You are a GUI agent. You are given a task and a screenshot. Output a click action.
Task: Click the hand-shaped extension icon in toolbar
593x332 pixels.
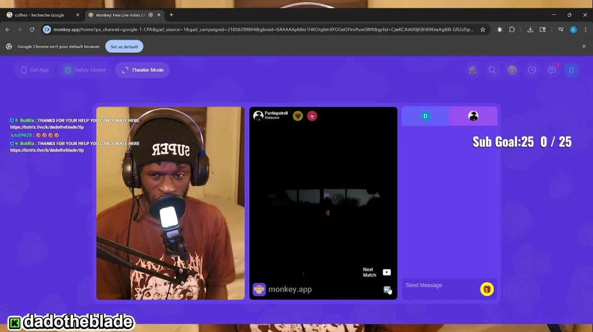tap(499, 30)
